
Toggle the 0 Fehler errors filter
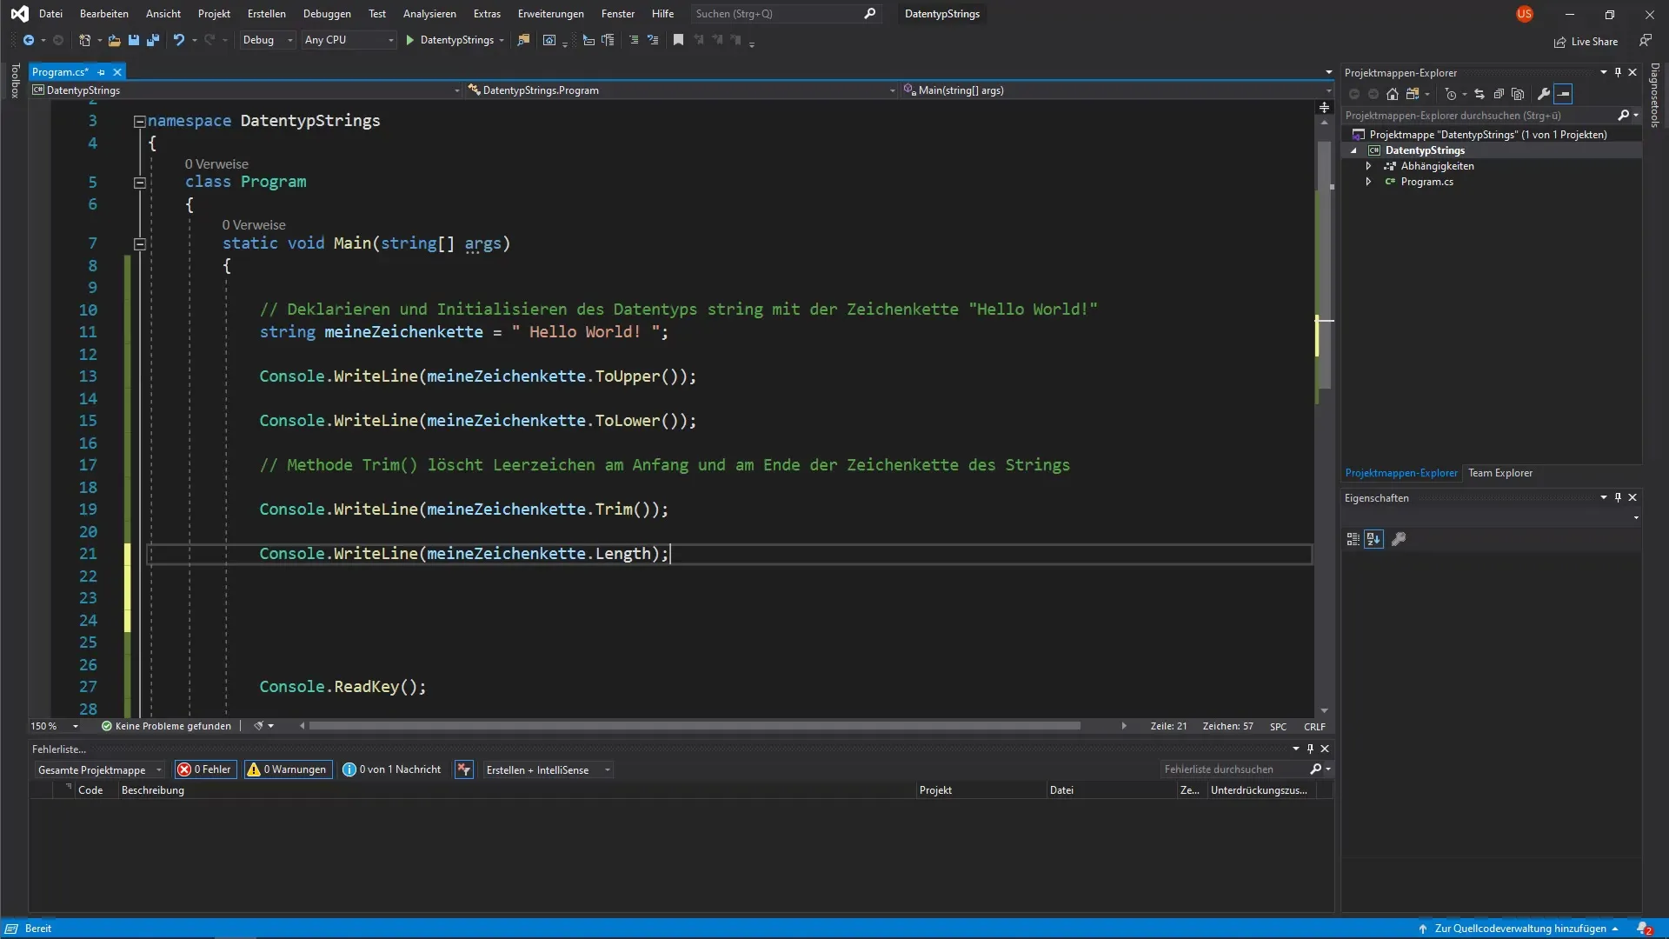click(205, 769)
